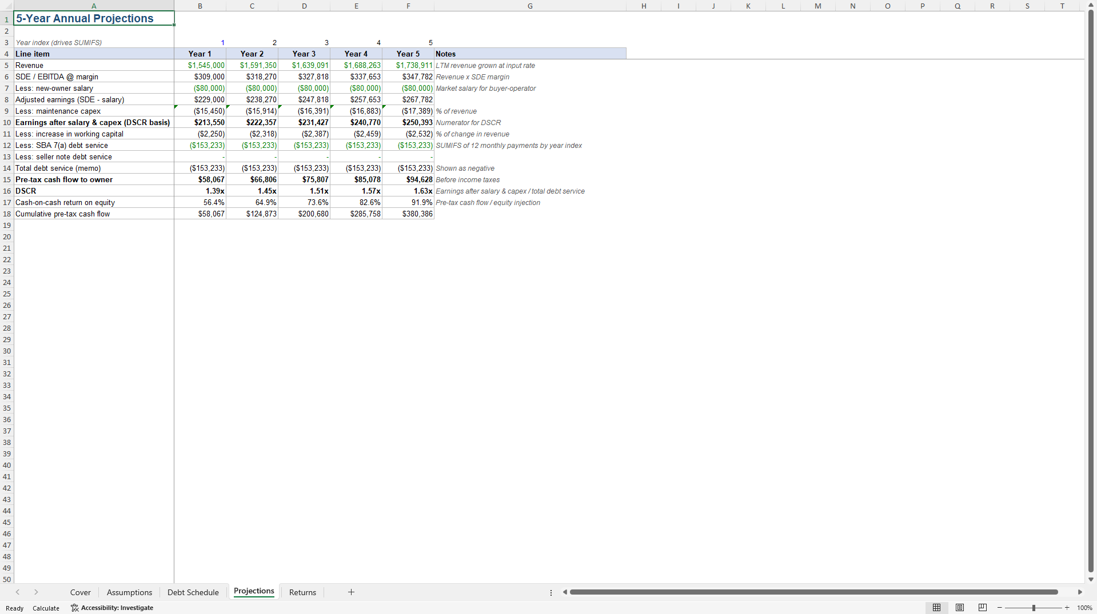Click the sheet tab bar options dots

(551, 593)
